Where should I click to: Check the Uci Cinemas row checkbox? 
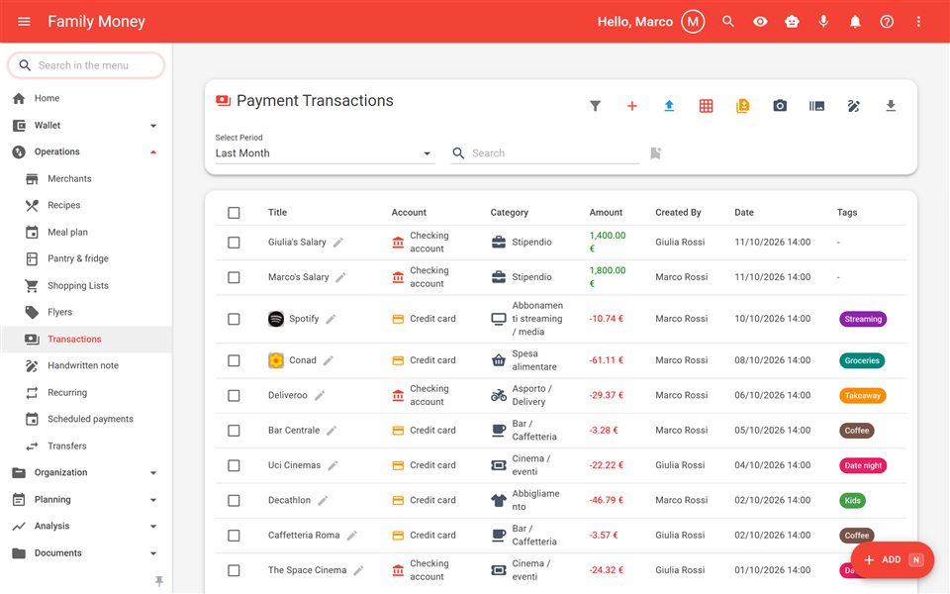click(x=234, y=465)
